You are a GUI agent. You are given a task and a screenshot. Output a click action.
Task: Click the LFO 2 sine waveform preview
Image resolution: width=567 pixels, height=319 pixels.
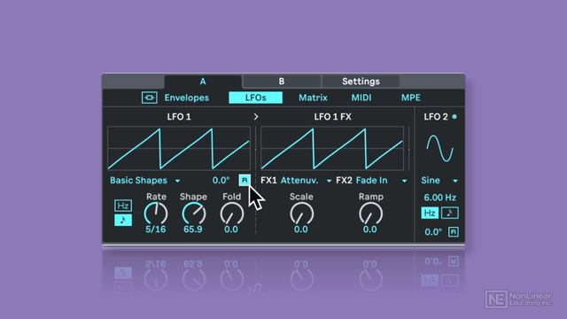click(439, 148)
